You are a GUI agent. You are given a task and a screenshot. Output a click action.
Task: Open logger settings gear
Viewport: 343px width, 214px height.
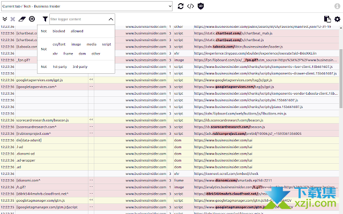pyautogui.click(x=337, y=19)
